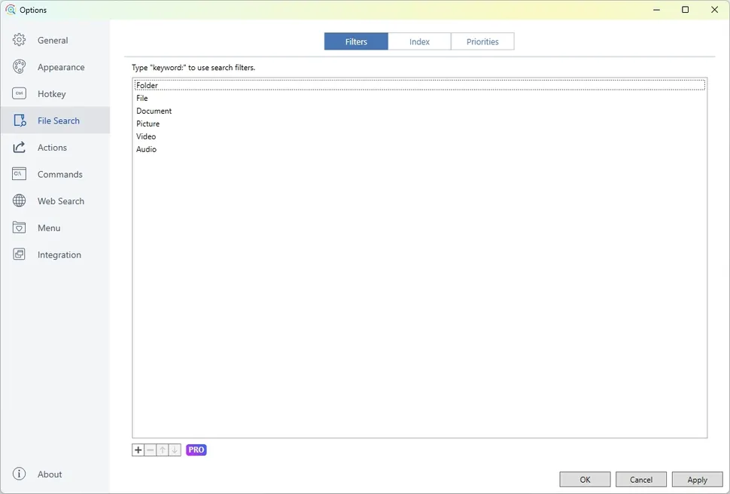Viewport: 730px width, 494px height.
Task: Add a new filter with the plus icon
Action: 138,450
